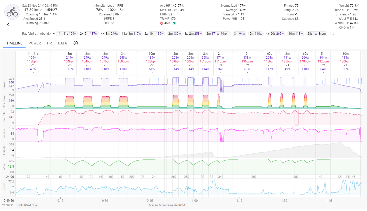Viewport: 367px width, 211px height.
Task: Open interval search with the magnifier icon
Action: click(x=332, y=33)
